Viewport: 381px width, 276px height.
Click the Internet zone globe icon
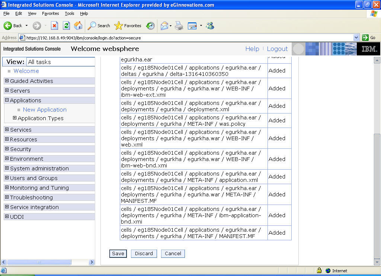tap(328, 270)
